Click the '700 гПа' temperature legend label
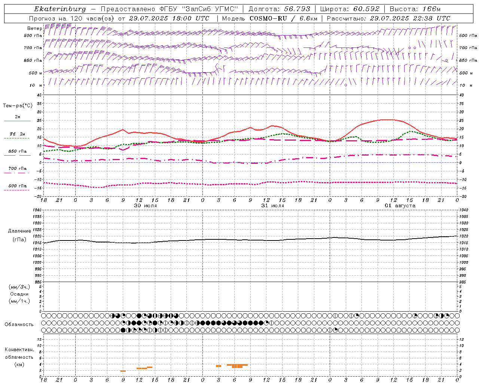Viewport: 479px width, 383px height. 18,168
